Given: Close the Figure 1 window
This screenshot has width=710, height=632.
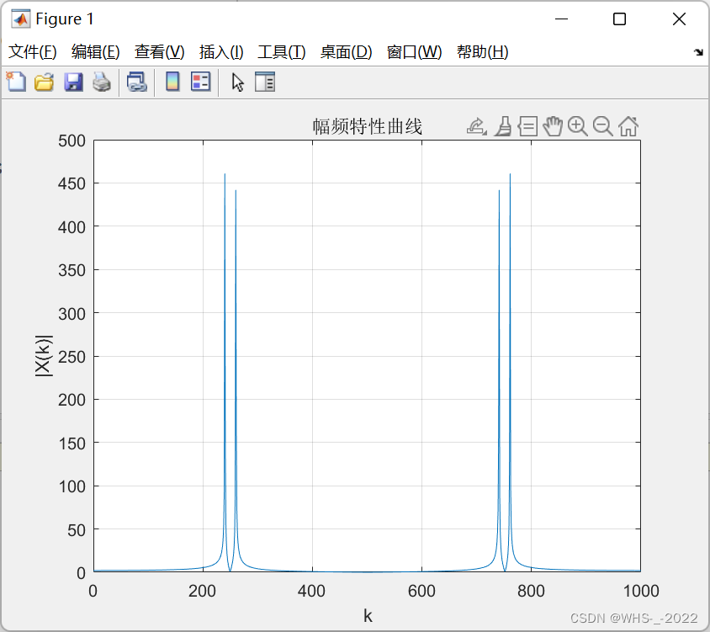Looking at the screenshot, I should [x=679, y=19].
